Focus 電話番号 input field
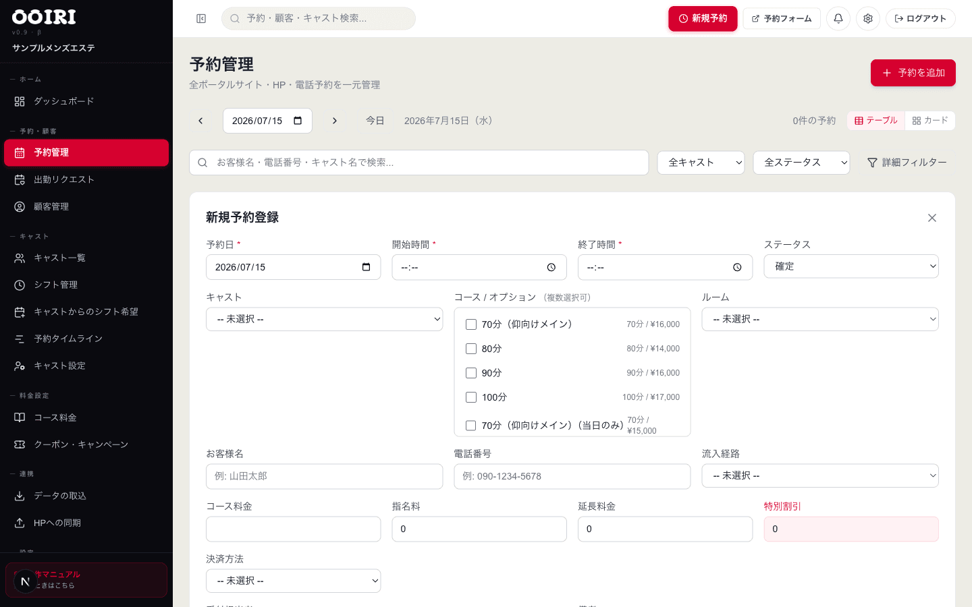This screenshot has height=607, width=972. (x=572, y=476)
